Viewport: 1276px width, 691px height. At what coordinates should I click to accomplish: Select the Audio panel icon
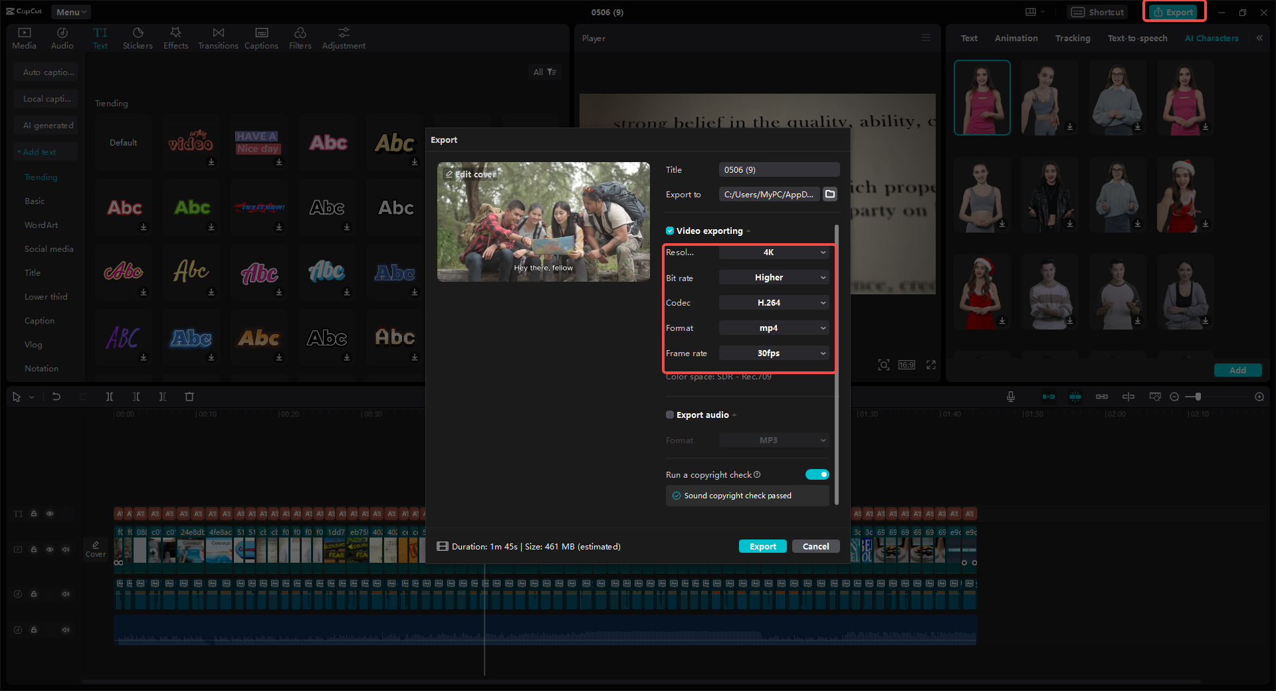(62, 37)
